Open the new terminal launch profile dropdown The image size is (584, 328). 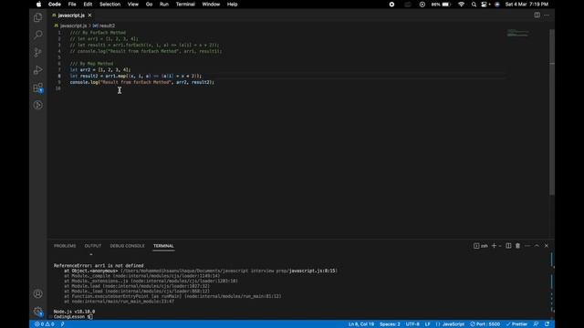[500, 246]
